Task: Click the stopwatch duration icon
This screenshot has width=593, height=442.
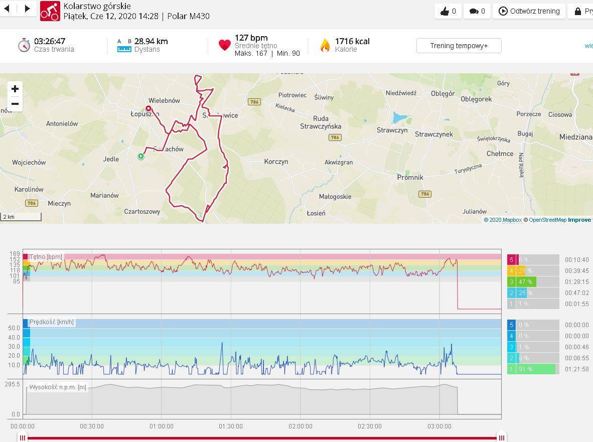Action: 24,45
